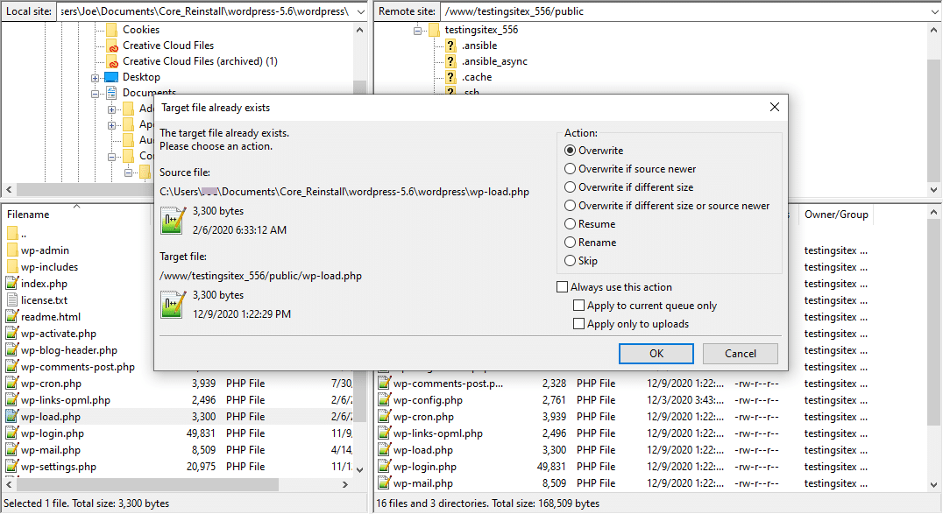The image size is (943, 514).
Task: Select the Overwrite if source newer option
Action: click(571, 169)
